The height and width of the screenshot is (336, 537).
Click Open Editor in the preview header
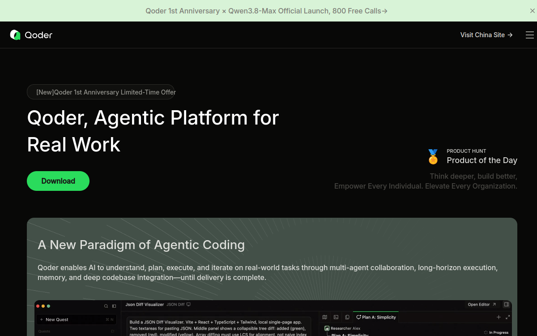482,305
